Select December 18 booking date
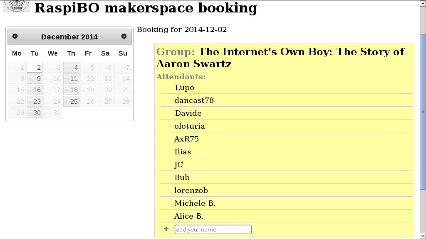This screenshot has width=426, height=239. pos(71,90)
